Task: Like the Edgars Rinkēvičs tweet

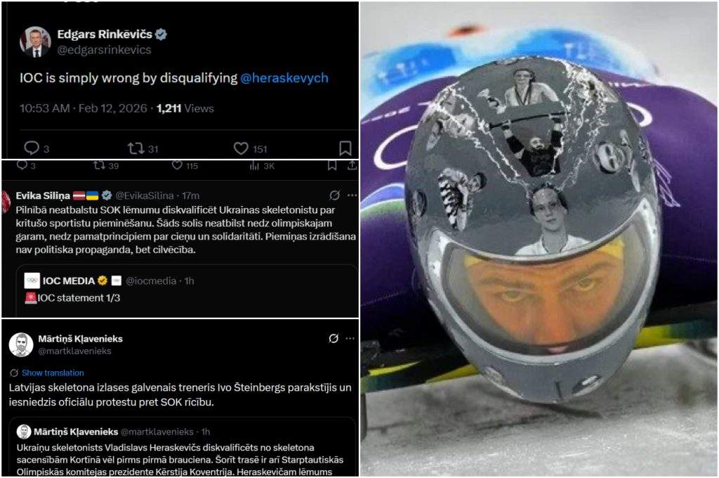Action: point(241,148)
